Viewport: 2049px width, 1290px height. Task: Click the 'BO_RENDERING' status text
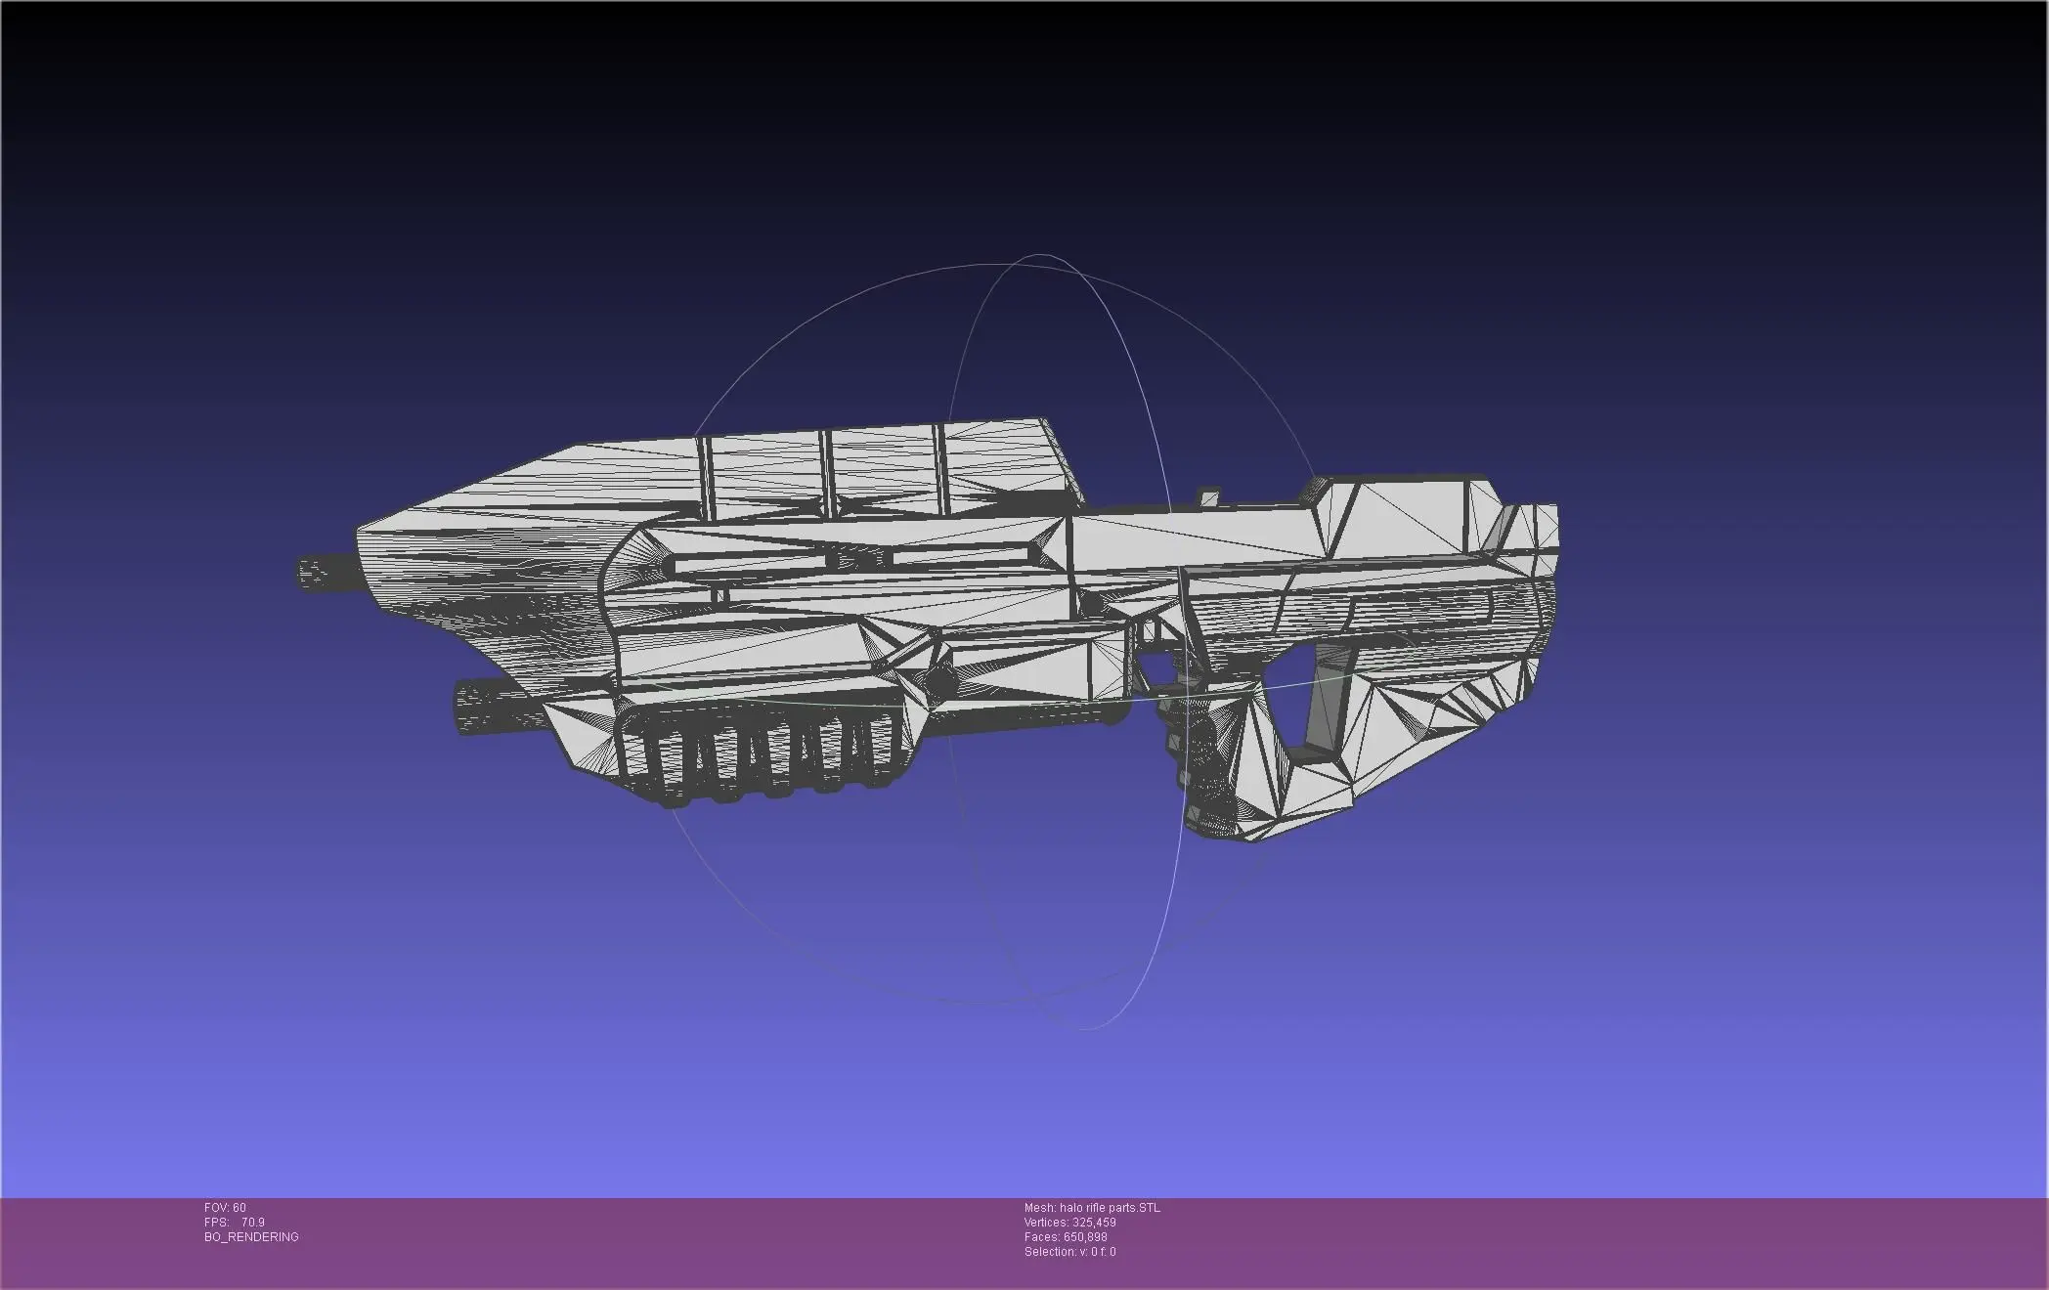coord(251,1237)
